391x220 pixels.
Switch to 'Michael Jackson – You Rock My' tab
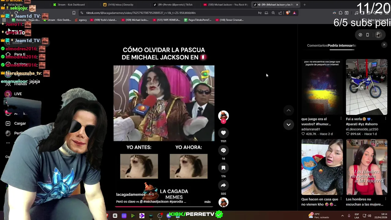[x=225, y=5]
